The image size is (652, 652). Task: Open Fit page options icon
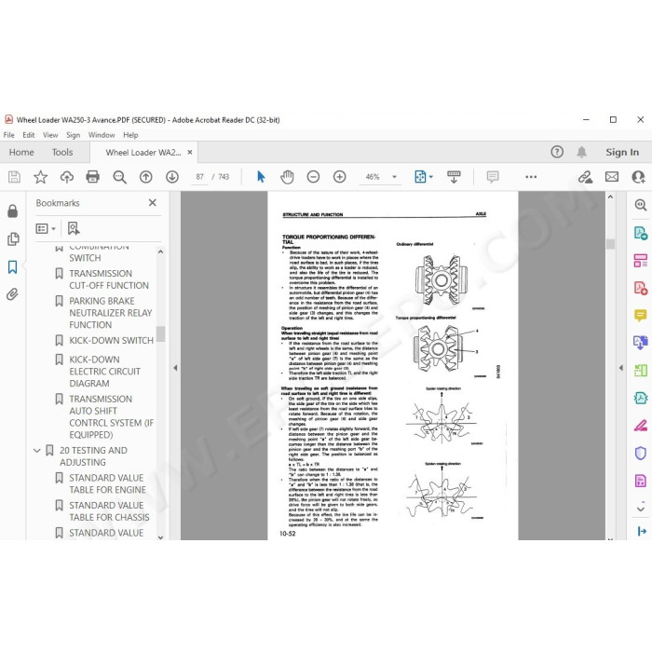(x=421, y=177)
